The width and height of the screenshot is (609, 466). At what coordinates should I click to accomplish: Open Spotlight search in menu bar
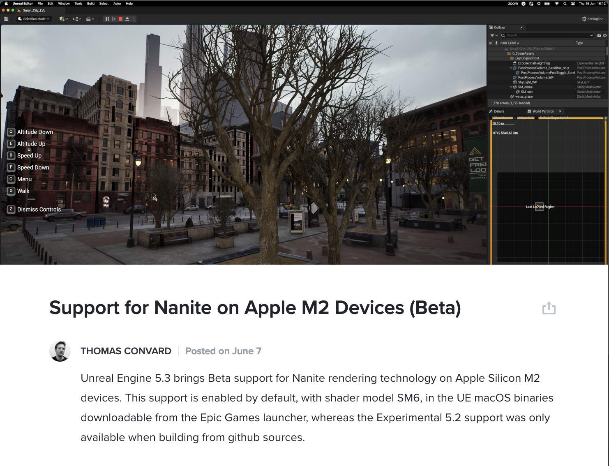(565, 4)
